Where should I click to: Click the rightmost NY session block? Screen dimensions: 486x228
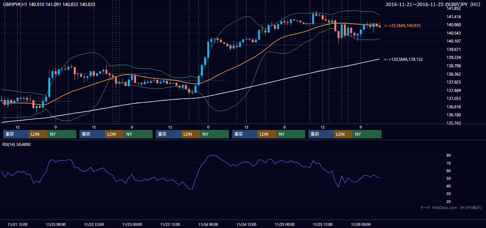(367, 134)
